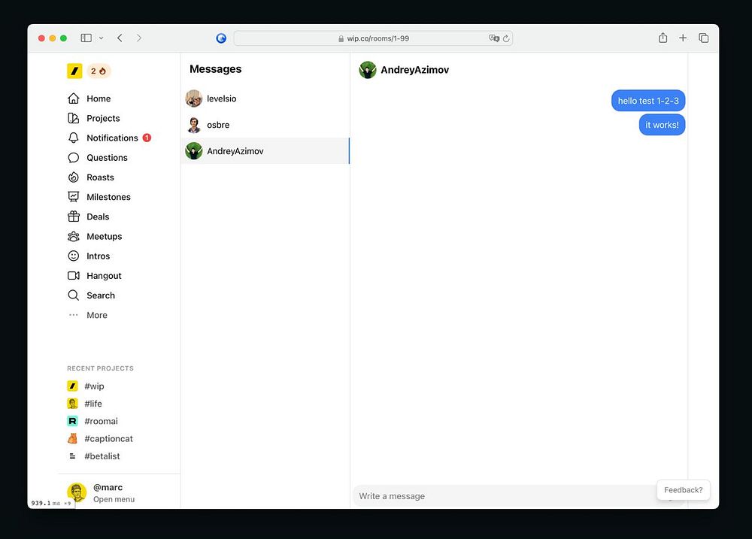Open a new tab with plus icon
Screen dimensions: 752x539
(683, 38)
